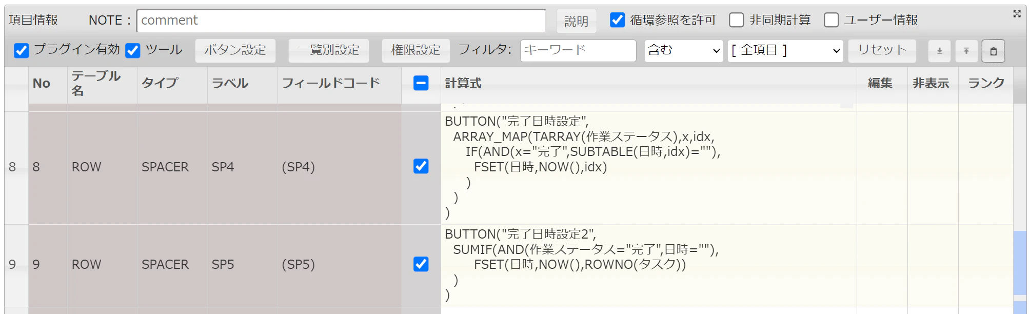Enable the ユーザー情報 checkbox
The image size is (1029, 314).
click(831, 20)
